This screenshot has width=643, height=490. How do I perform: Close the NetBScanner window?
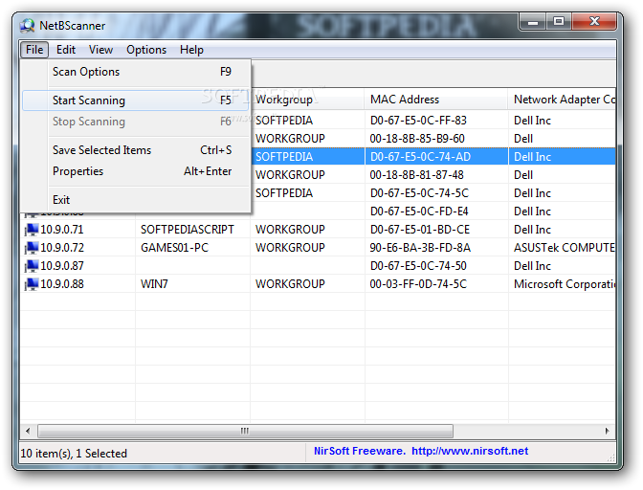pos(594,22)
